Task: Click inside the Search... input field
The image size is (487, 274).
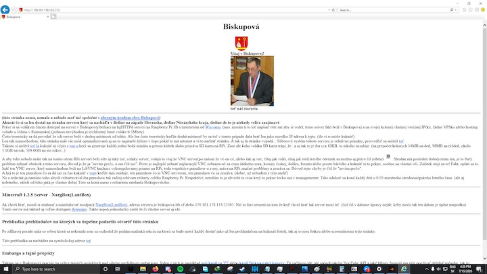Action: (393, 10)
